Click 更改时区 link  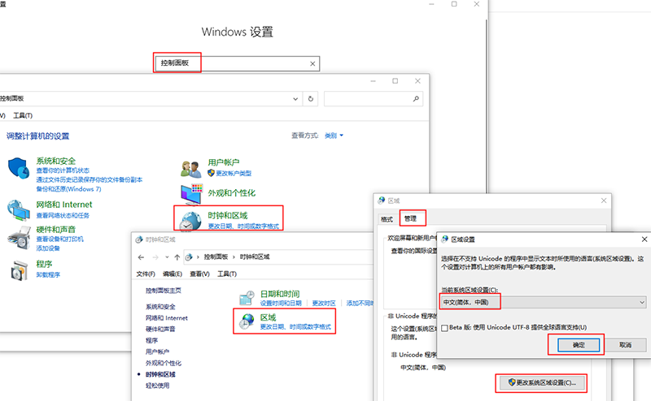click(324, 304)
